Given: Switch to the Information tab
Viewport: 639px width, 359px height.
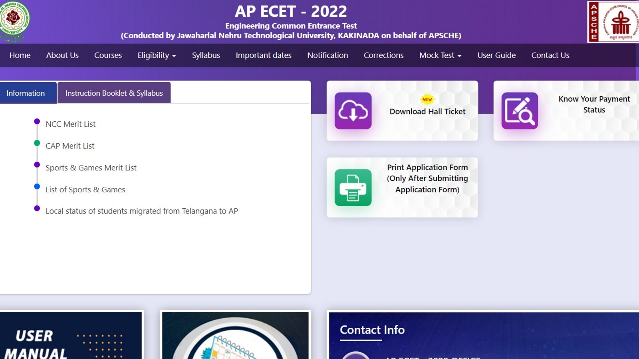Looking at the screenshot, I should tap(28, 93).
